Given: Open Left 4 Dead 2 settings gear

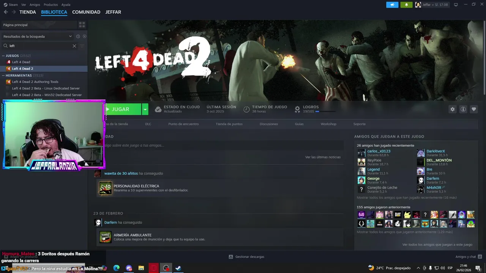Looking at the screenshot, I should point(452,109).
